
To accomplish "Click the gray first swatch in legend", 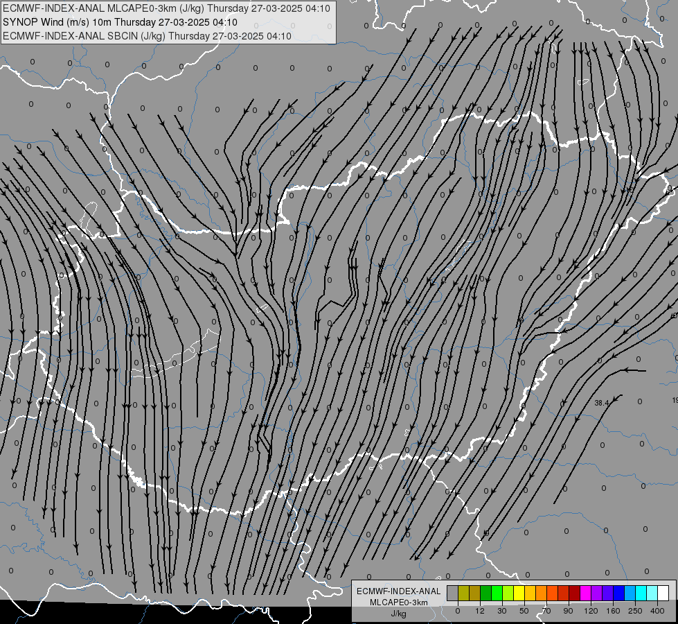I will pyautogui.click(x=452, y=593).
